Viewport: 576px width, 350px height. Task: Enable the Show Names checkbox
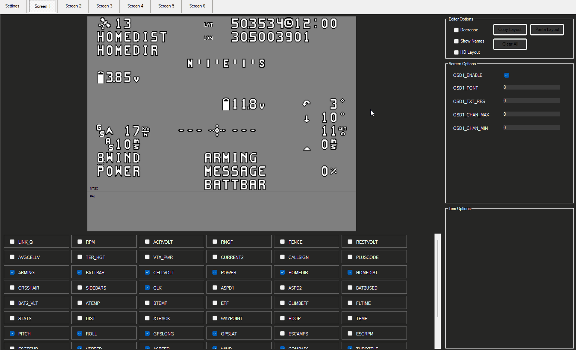[456, 41]
